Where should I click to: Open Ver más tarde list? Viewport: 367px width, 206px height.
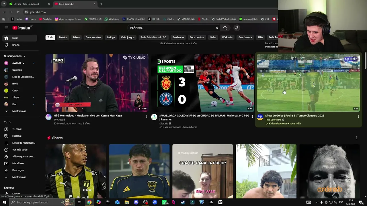(x=19, y=150)
